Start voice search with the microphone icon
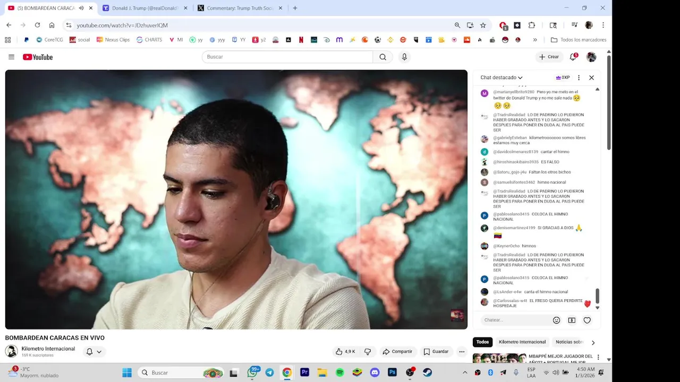Viewport: 680px width, 382px height. pyautogui.click(x=404, y=57)
